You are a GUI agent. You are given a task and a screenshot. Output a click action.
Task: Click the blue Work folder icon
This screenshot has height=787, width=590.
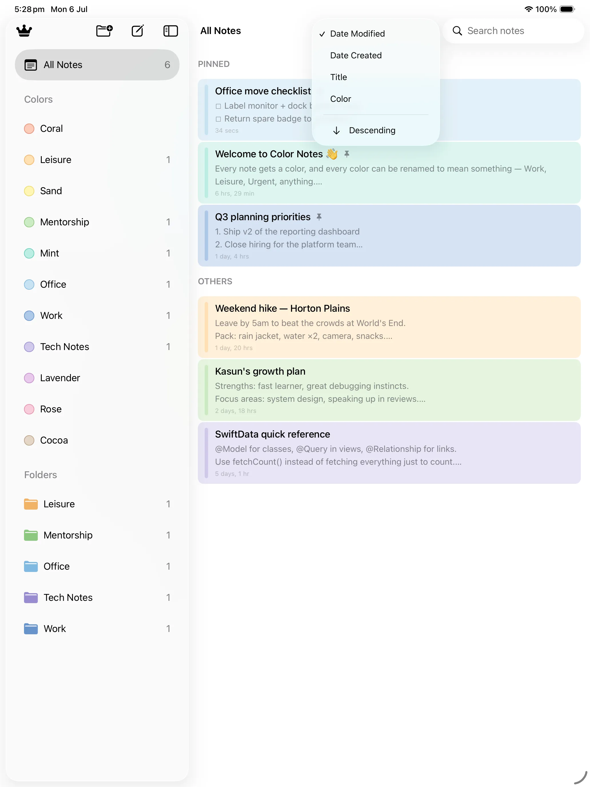coord(31,629)
